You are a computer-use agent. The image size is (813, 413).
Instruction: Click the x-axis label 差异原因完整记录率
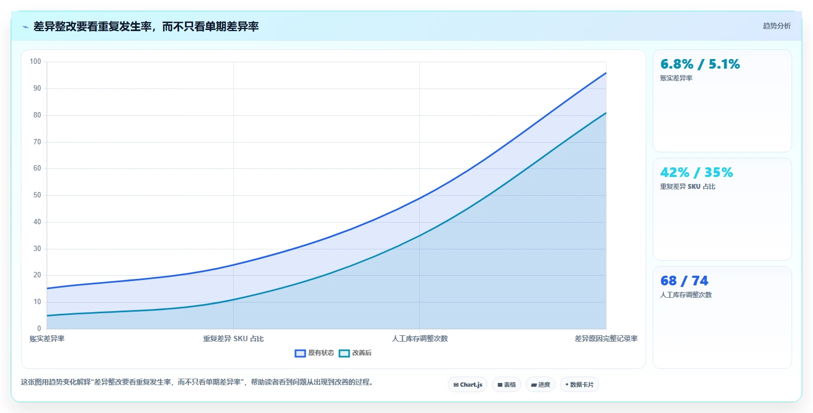point(606,338)
